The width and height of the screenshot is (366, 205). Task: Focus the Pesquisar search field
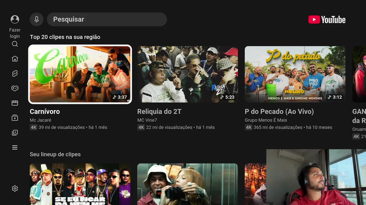tap(107, 19)
